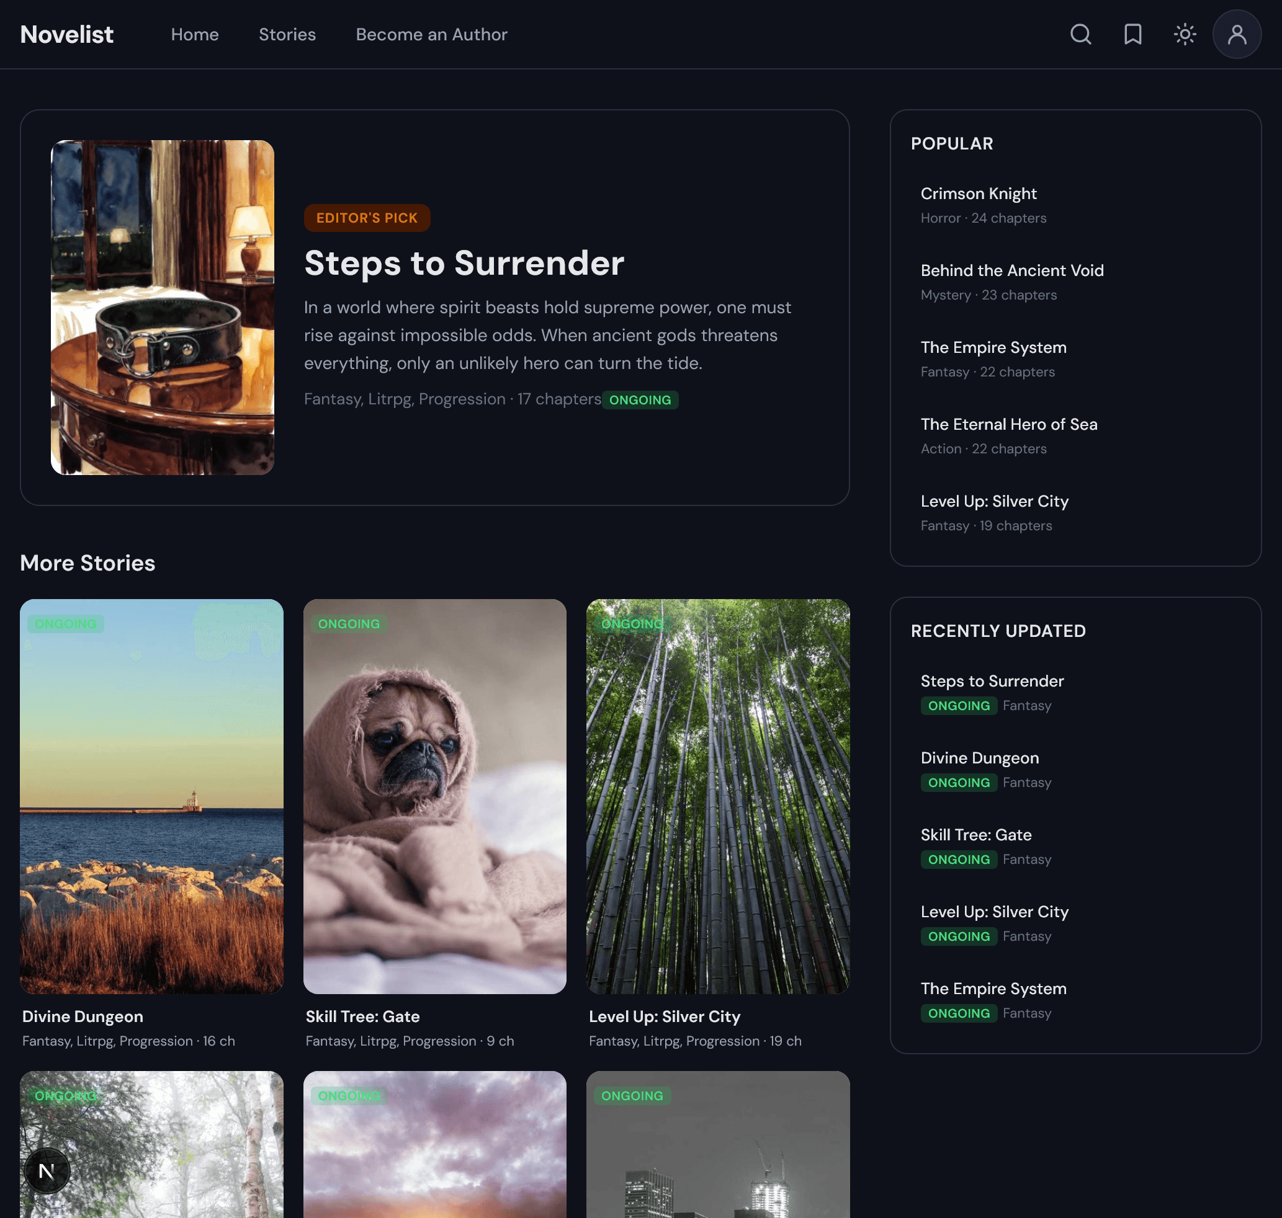This screenshot has width=1282, height=1218.
Task: Click the round N badge at bottom-left
Action: pyautogui.click(x=47, y=1171)
